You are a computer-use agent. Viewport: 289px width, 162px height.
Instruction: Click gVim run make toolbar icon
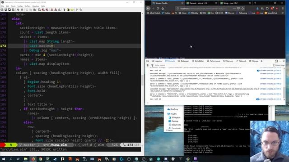[64, 9]
